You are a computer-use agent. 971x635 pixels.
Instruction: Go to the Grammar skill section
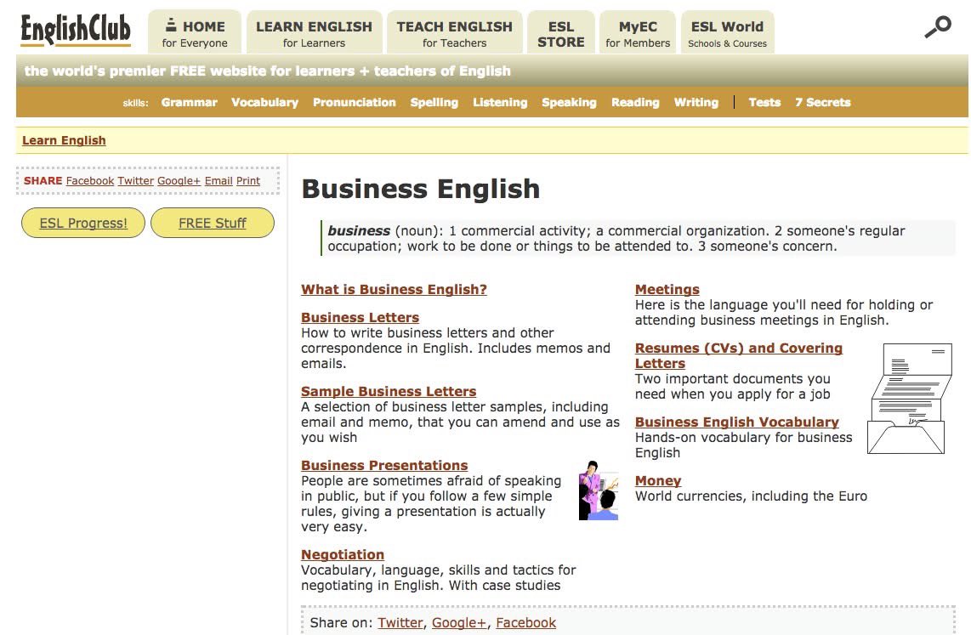189,102
